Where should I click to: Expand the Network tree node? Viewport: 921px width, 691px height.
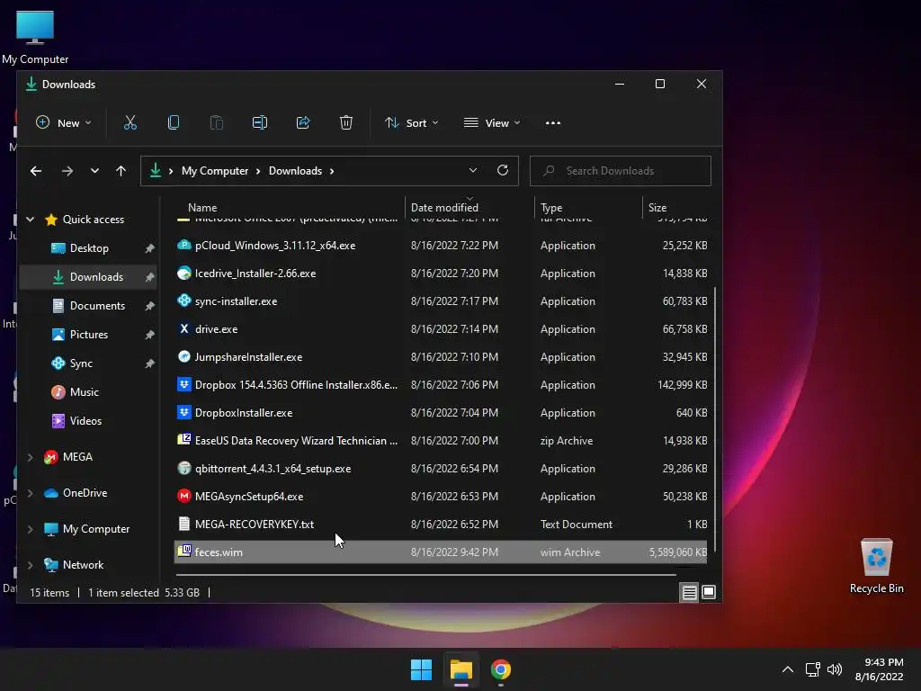(30, 565)
